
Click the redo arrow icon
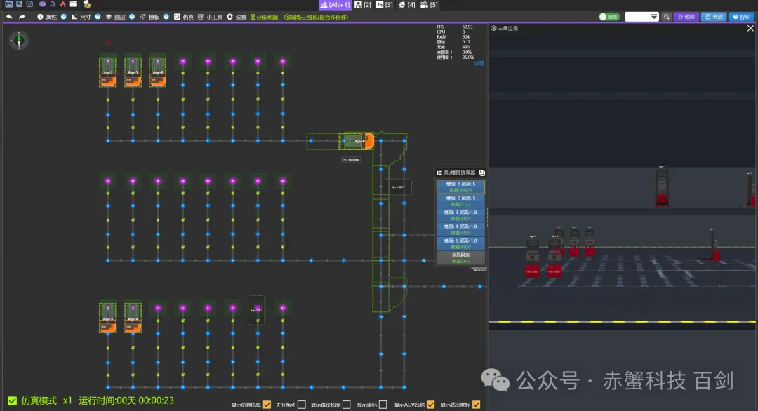[x=22, y=16]
